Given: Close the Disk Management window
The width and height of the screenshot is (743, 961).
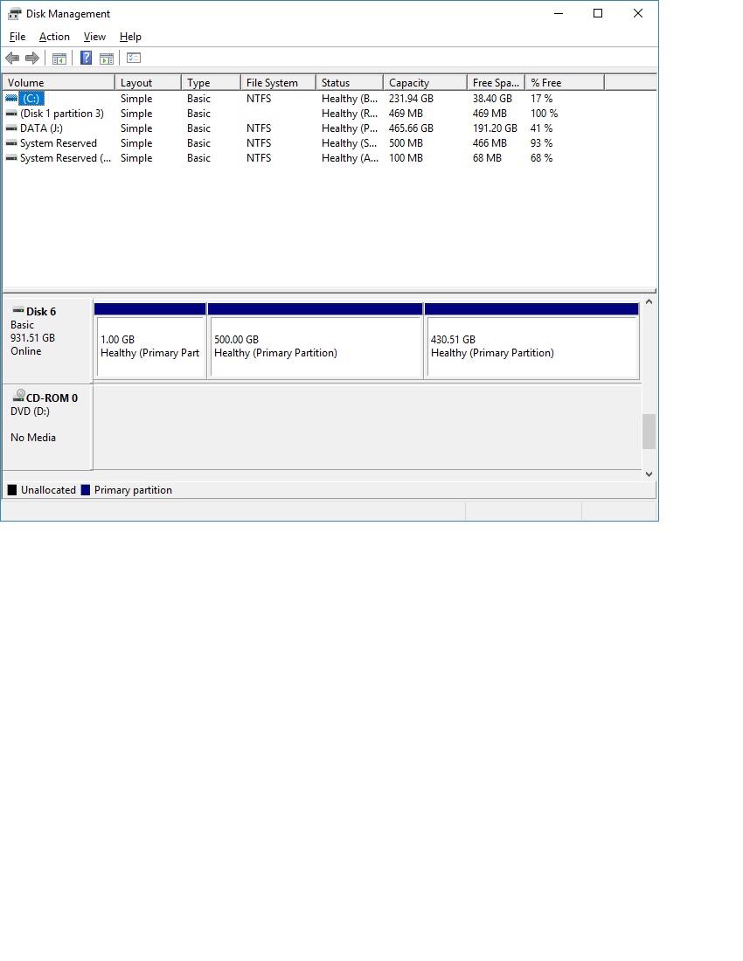Looking at the screenshot, I should pos(637,13).
